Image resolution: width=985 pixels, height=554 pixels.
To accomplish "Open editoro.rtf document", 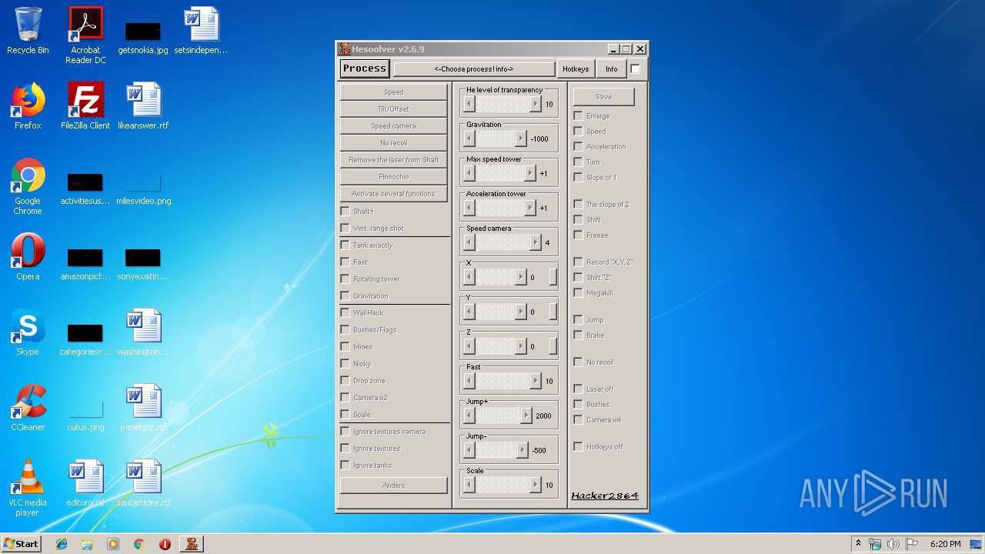I will coord(85,483).
